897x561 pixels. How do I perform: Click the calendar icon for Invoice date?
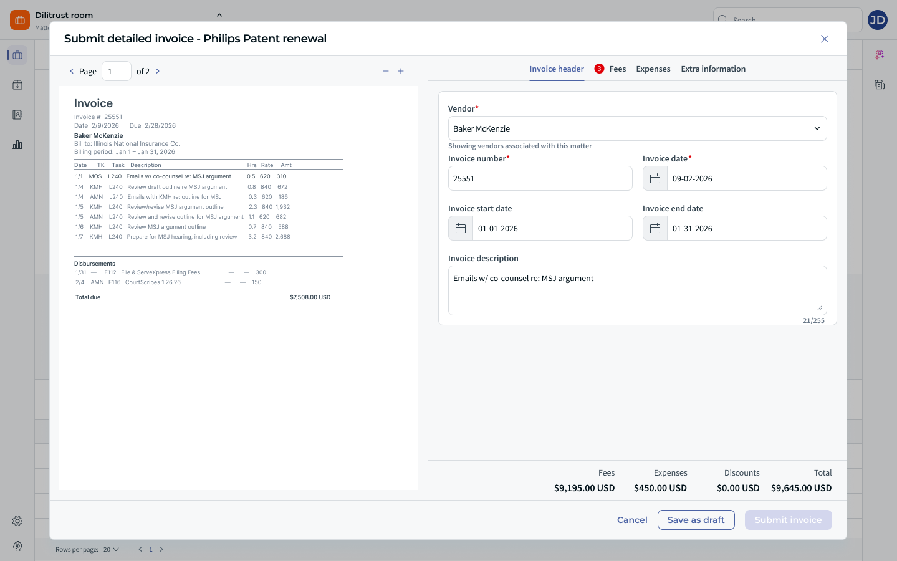click(x=655, y=178)
